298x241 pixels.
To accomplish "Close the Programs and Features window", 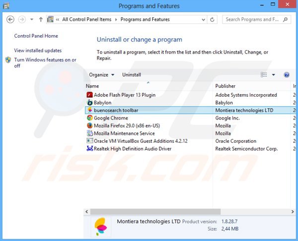I will point(288,4).
